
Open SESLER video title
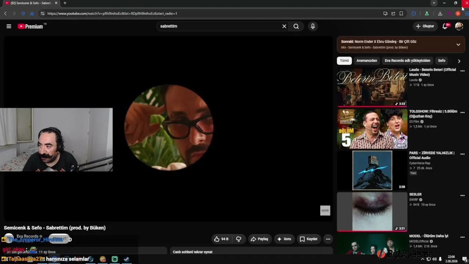pos(416,194)
